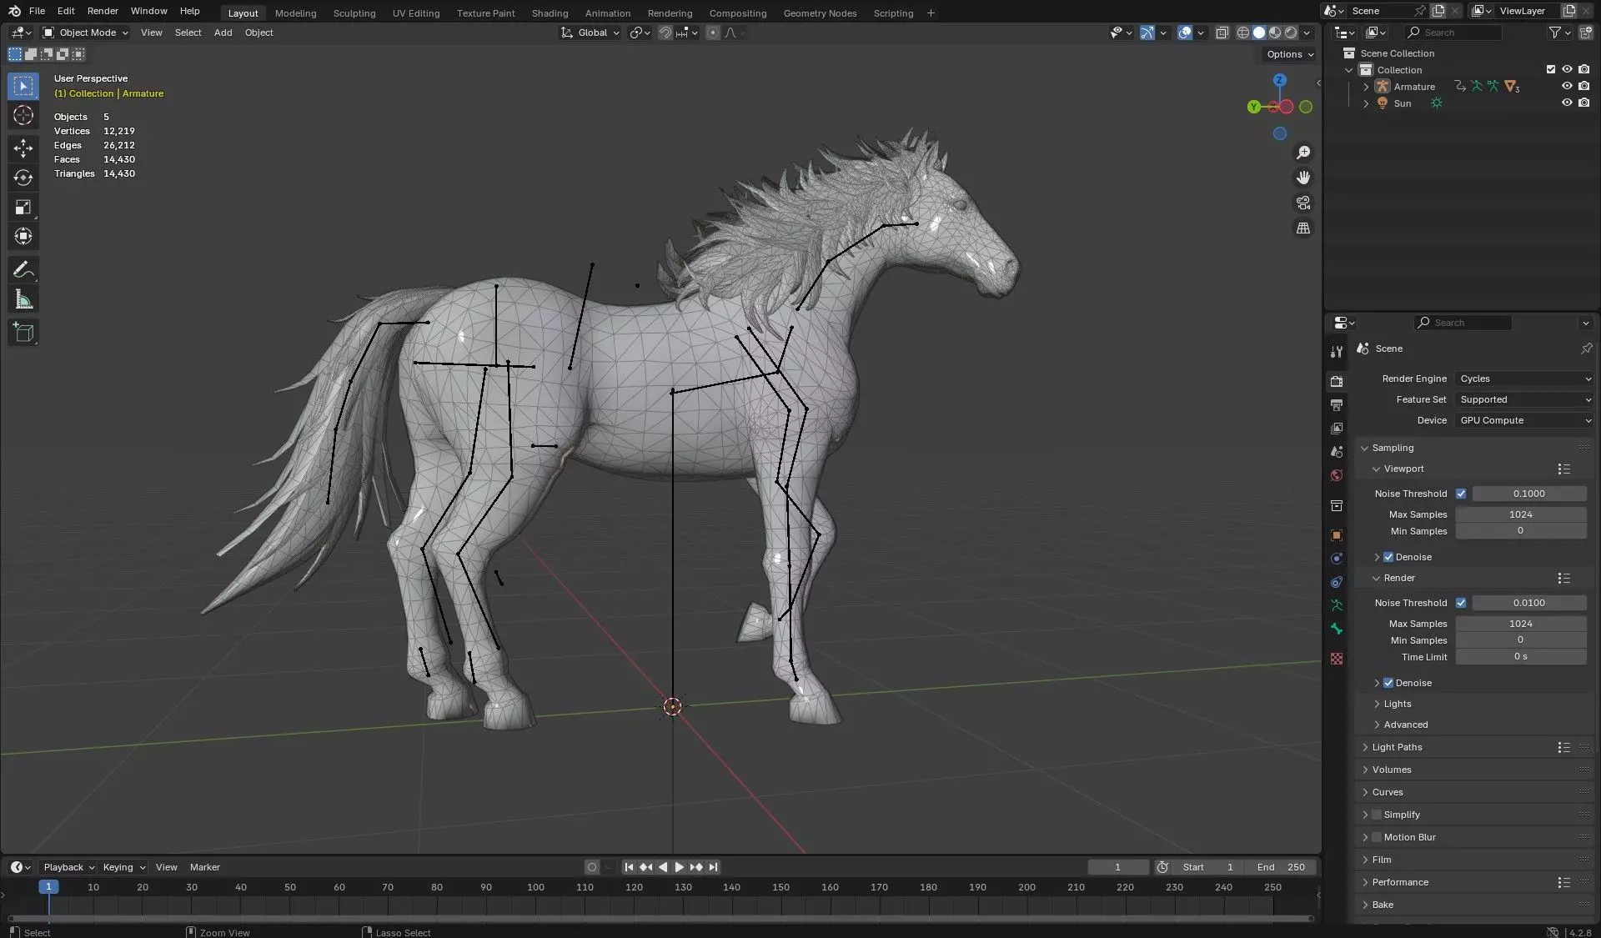Click viewport Max Samples field
The height and width of the screenshot is (938, 1601).
(1521, 514)
